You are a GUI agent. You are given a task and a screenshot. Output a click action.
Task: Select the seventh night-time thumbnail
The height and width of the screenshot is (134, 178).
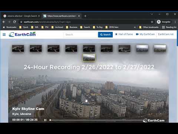pyautogui.click(x=125, y=48)
